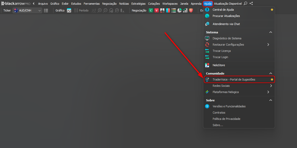This screenshot has width=297, height=148.
Task: Expand Redes Sociais submenu arrow
Action: click(271, 86)
